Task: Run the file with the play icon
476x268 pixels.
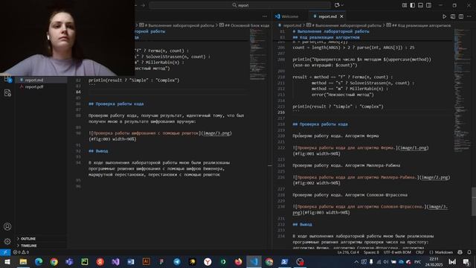Action: (x=445, y=16)
